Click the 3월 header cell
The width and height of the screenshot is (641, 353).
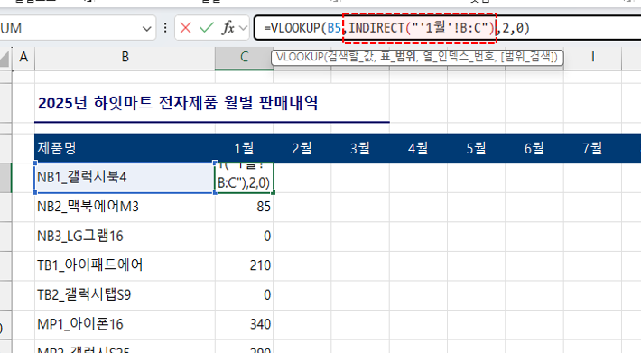coord(360,148)
